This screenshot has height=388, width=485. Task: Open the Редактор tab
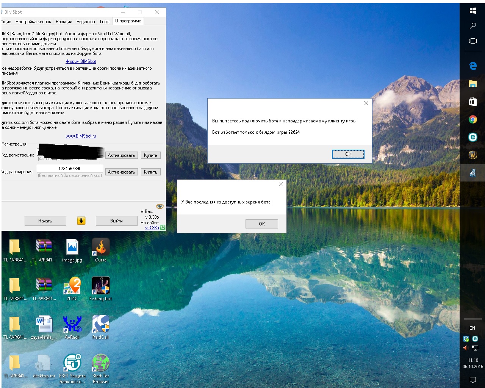click(86, 22)
